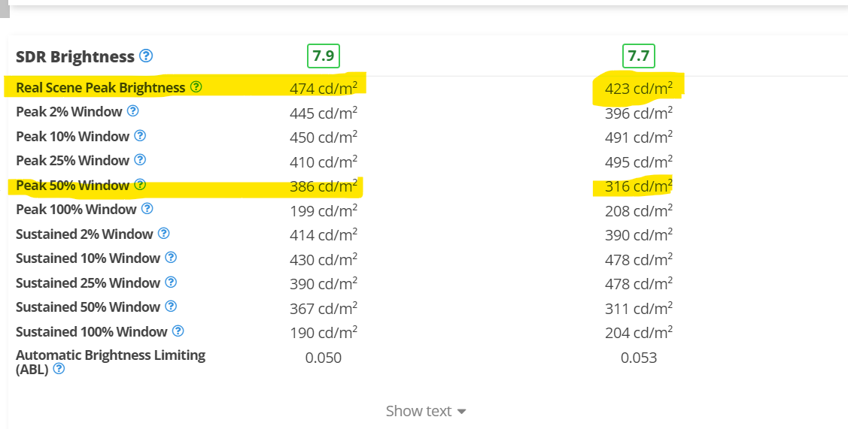Click help icon for Sustained 50% Window

171,307
